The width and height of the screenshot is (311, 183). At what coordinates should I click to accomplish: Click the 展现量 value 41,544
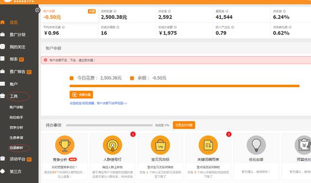click(x=224, y=17)
